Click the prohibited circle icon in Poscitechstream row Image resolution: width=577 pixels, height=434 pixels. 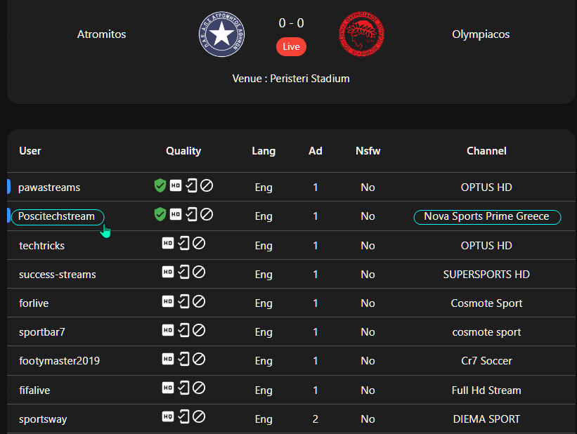207,214
